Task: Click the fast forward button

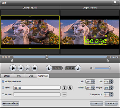Action: coord(21,68)
